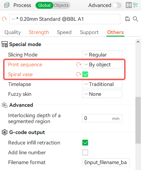Disable Reduce infill retraction
This screenshot has width=141, height=170.
click(85, 142)
